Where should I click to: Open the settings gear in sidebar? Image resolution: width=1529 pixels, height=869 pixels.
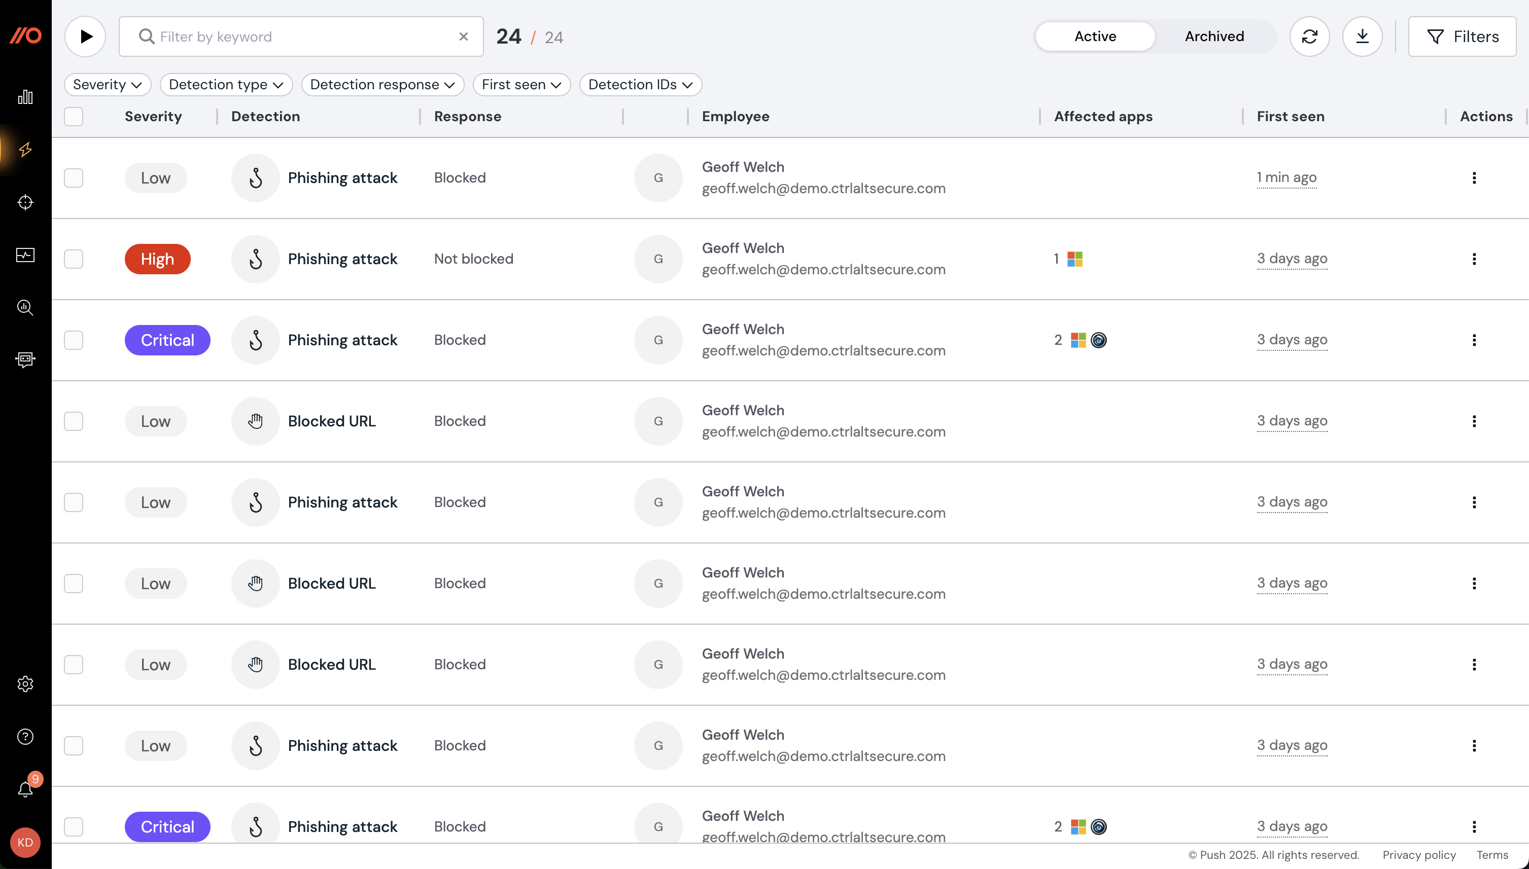(x=25, y=683)
